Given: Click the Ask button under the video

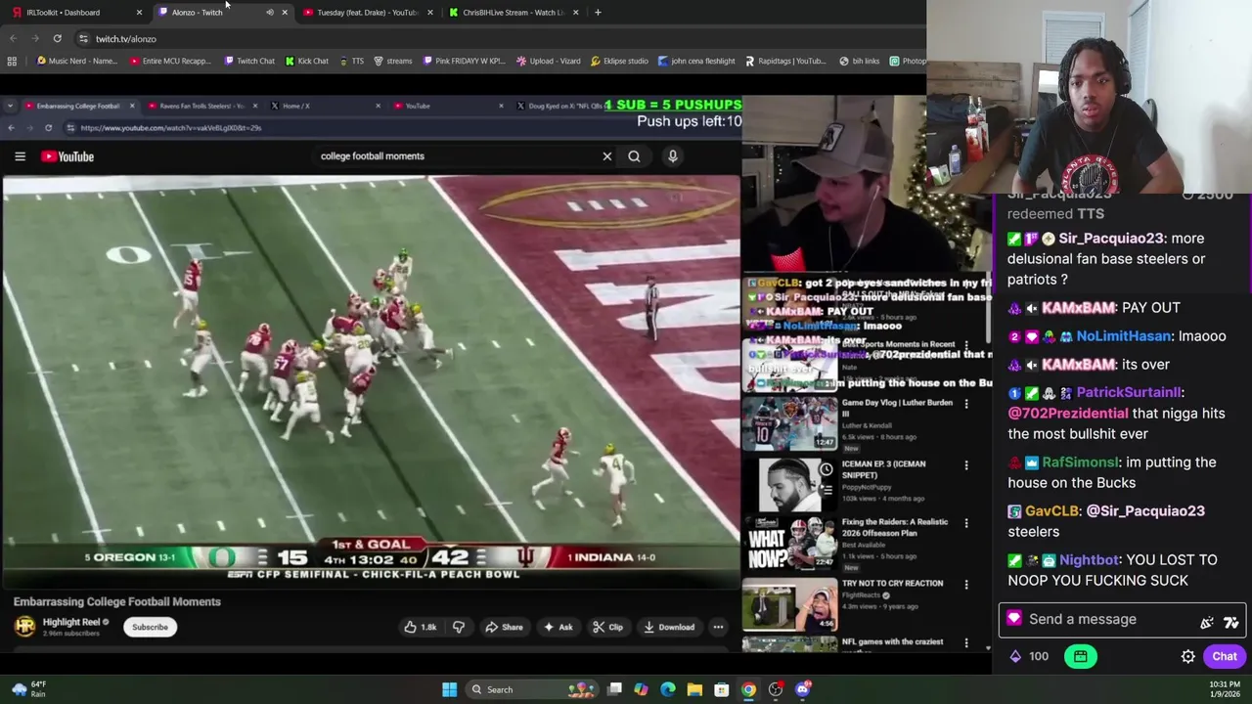Looking at the screenshot, I should [x=559, y=628].
